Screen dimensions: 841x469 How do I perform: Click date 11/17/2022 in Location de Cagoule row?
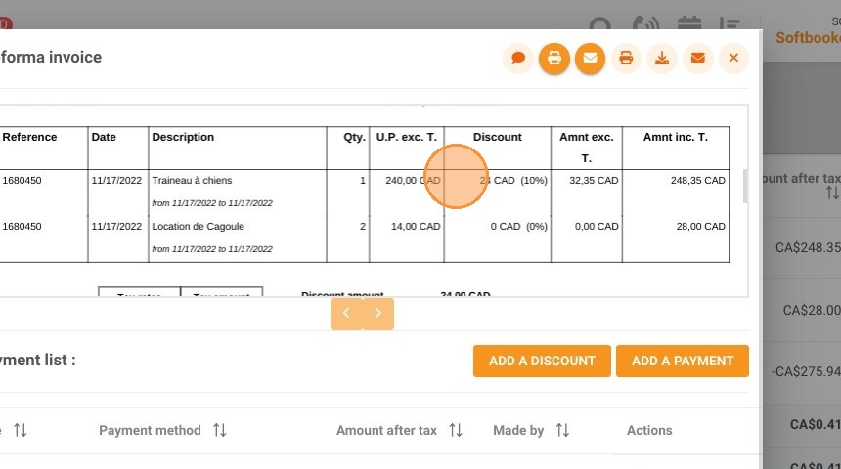pyautogui.click(x=116, y=226)
